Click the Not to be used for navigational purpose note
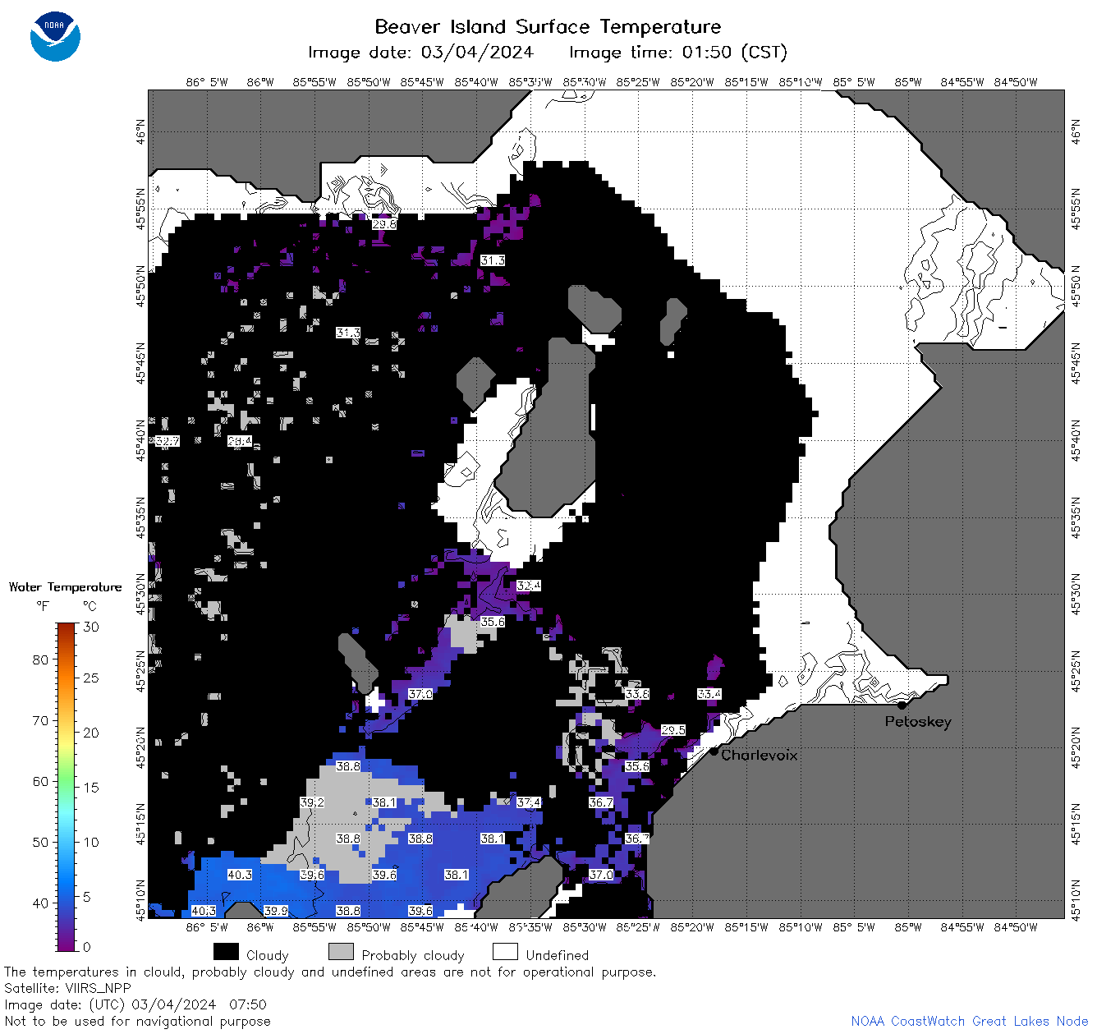 pos(137,1021)
